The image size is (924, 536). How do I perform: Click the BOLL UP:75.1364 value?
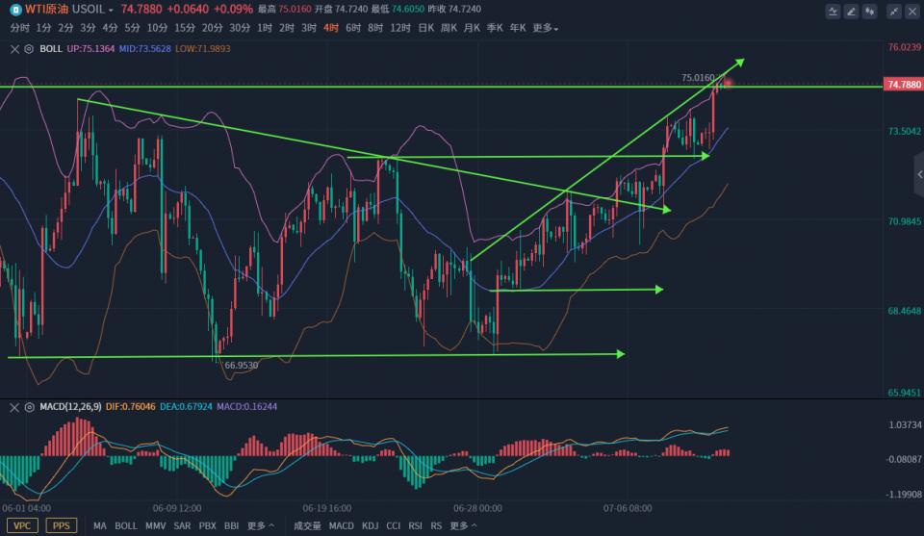(x=90, y=49)
